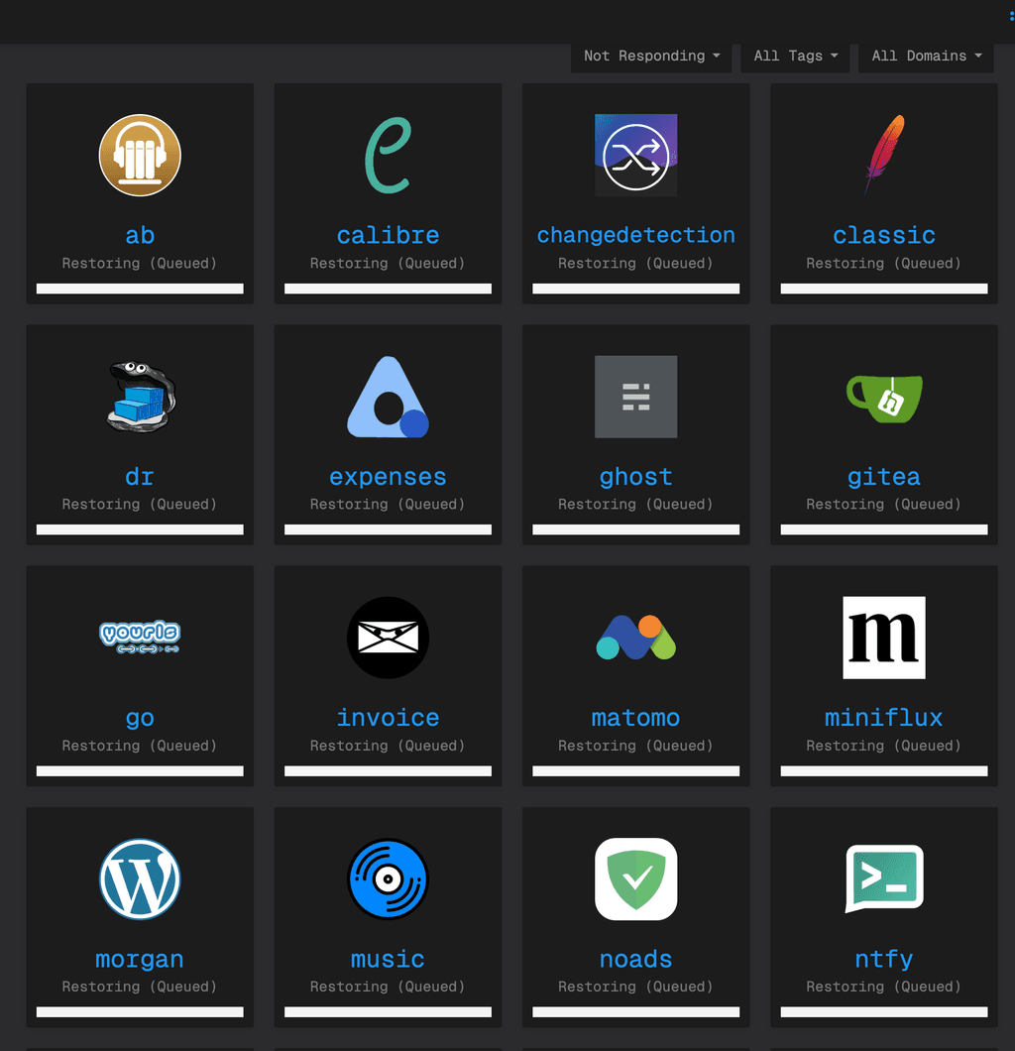Click the Gitea green teacup icon

click(883, 397)
